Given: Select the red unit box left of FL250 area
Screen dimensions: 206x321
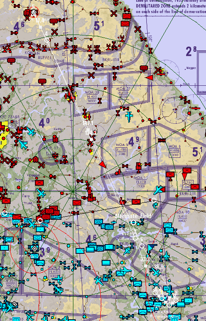Looking at the screenshot, I should (x=170, y=174).
